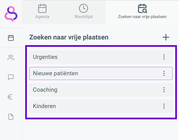Open the three-dot menu for Kinderen
Viewport: 179px width, 140px height.
[164, 106]
